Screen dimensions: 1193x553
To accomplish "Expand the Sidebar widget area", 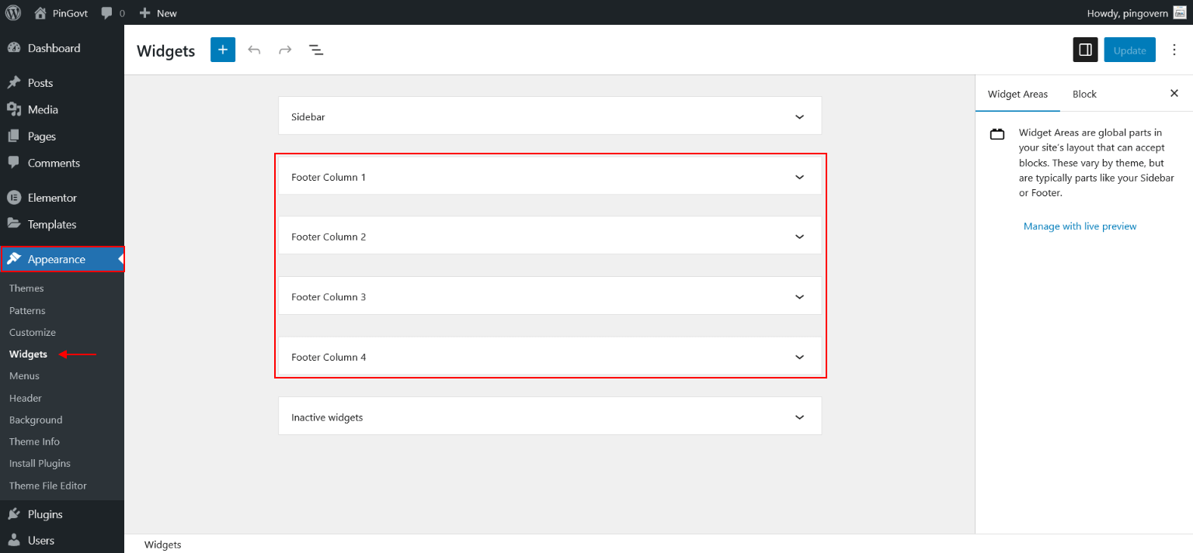I will click(x=799, y=116).
